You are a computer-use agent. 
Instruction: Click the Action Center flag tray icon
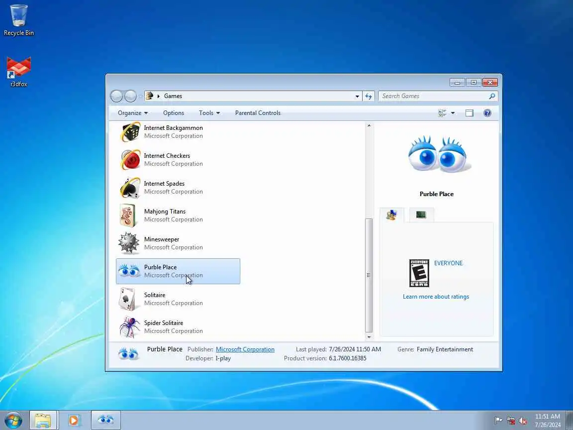coord(498,421)
